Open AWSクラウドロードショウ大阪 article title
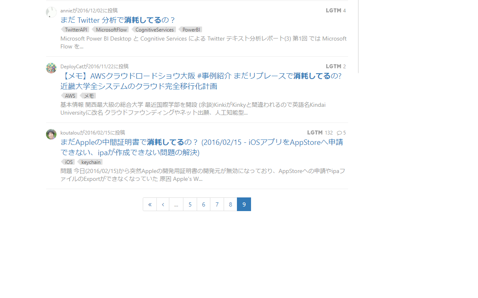 tap(201, 81)
